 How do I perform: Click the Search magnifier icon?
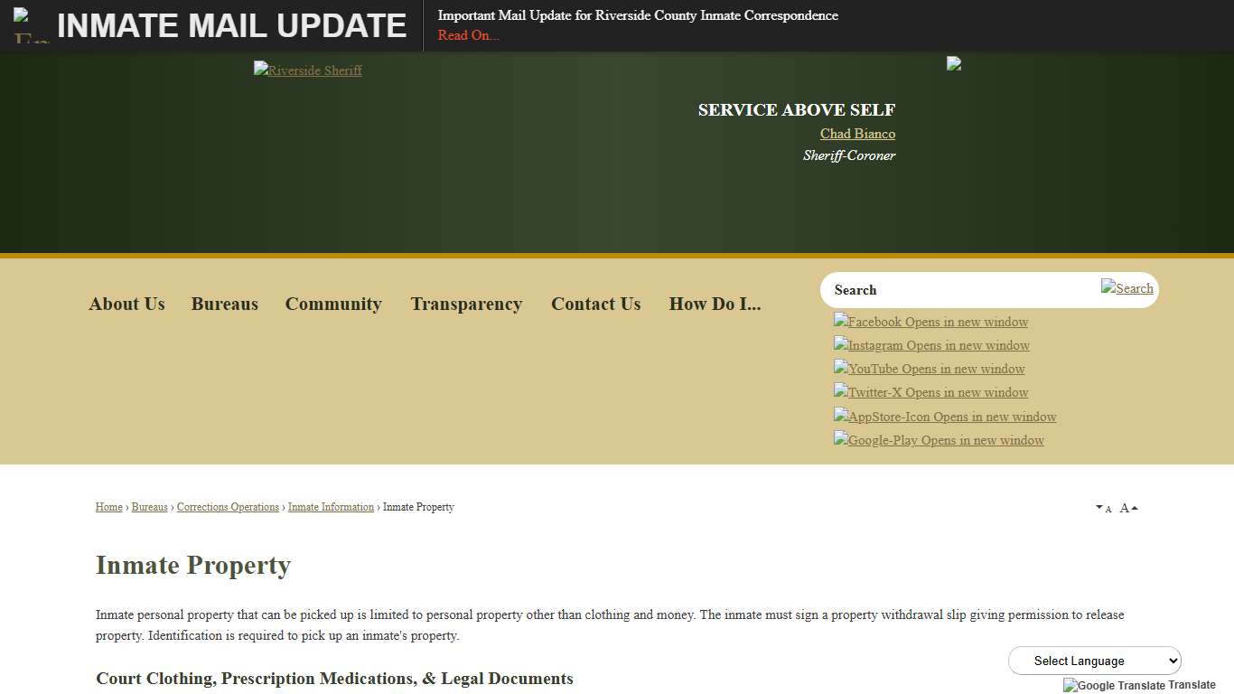point(1127,287)
